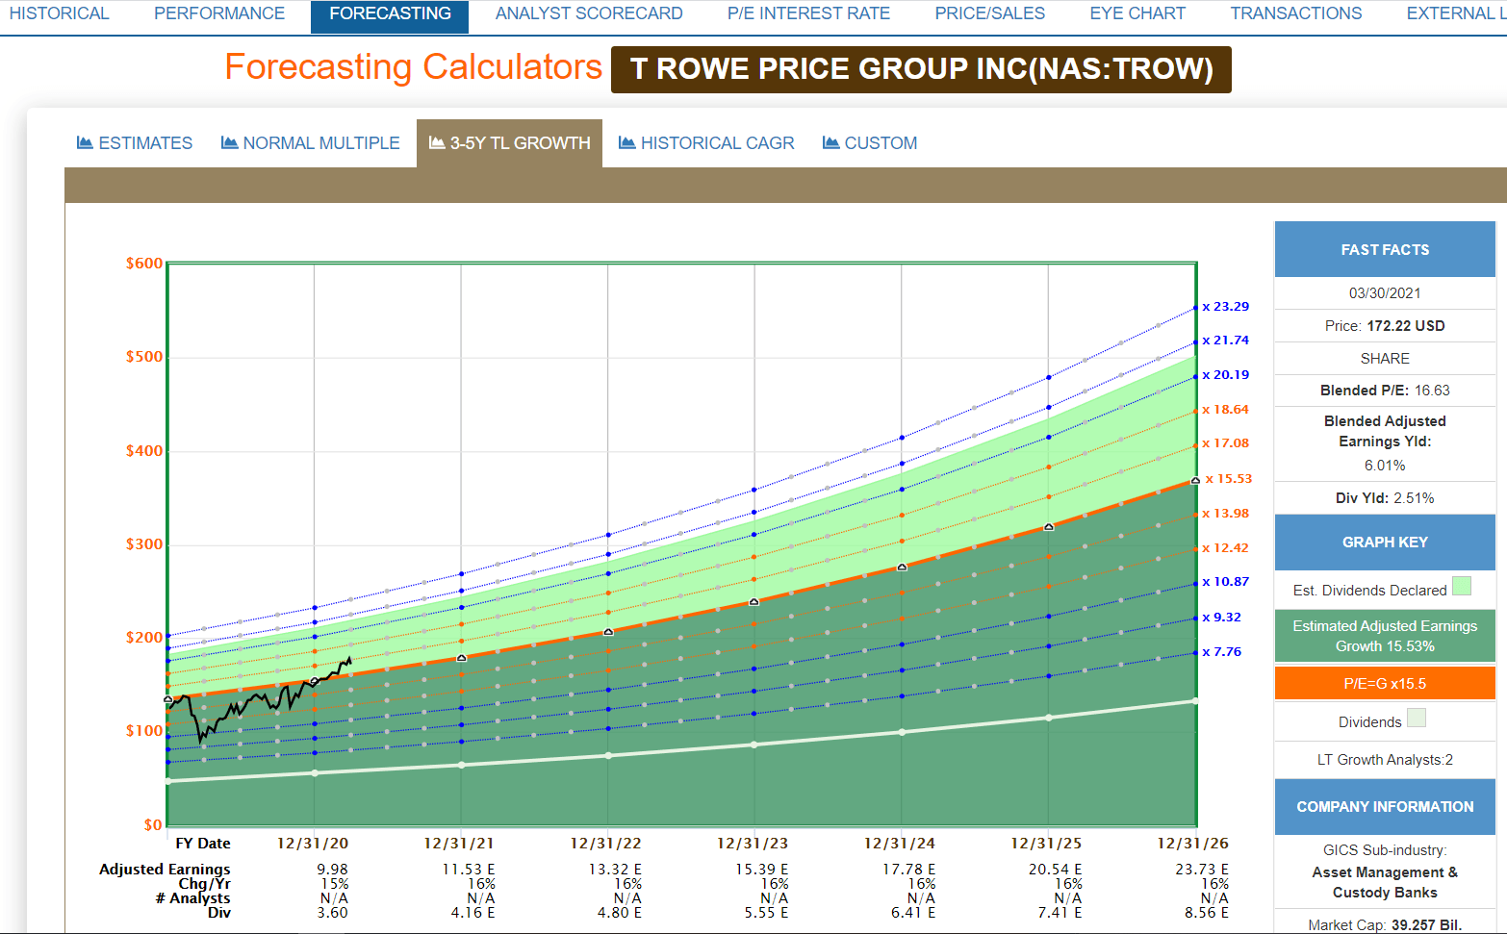Select the Forecasting tab
Viewport: 1507px width, 934px height.
pyautogui.click(x=390, y=15)
